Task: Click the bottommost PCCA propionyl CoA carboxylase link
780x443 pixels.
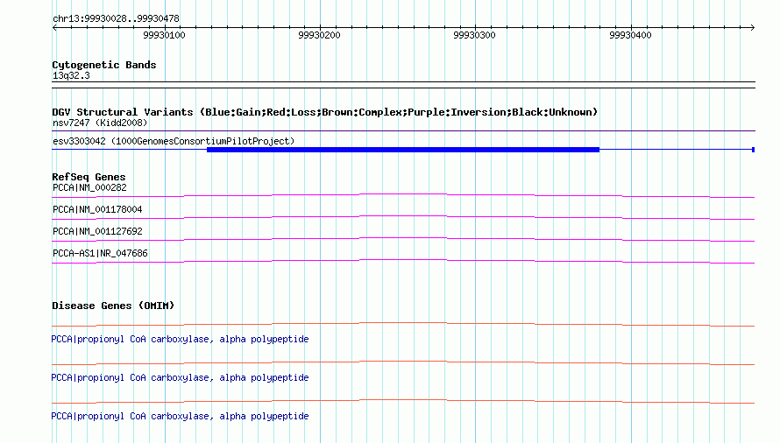Action: point(180,416)
